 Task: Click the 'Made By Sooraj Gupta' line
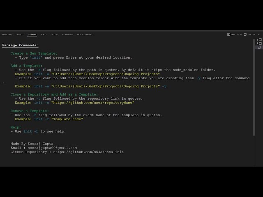pyautogui.click(x=32, y=144)
